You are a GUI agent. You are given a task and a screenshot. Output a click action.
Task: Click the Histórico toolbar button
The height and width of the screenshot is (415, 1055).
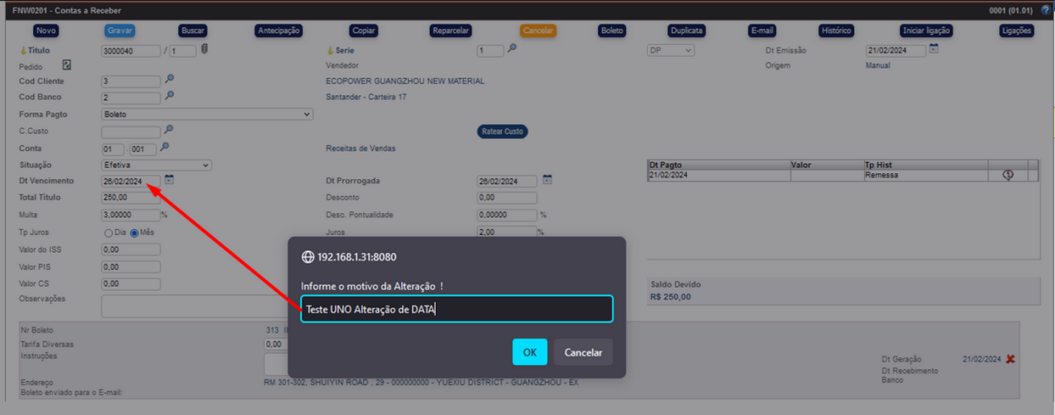(835, 31)
